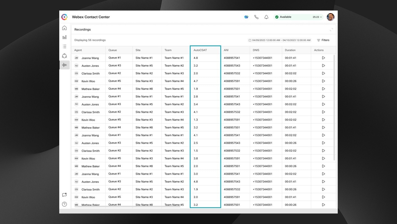Open the phone dialer icon in the header
This screenshot has height=224, width=397.
click(x=256, y=17)
